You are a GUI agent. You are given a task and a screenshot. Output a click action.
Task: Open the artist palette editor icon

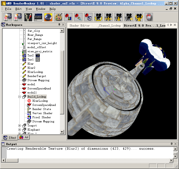[58, 17]
